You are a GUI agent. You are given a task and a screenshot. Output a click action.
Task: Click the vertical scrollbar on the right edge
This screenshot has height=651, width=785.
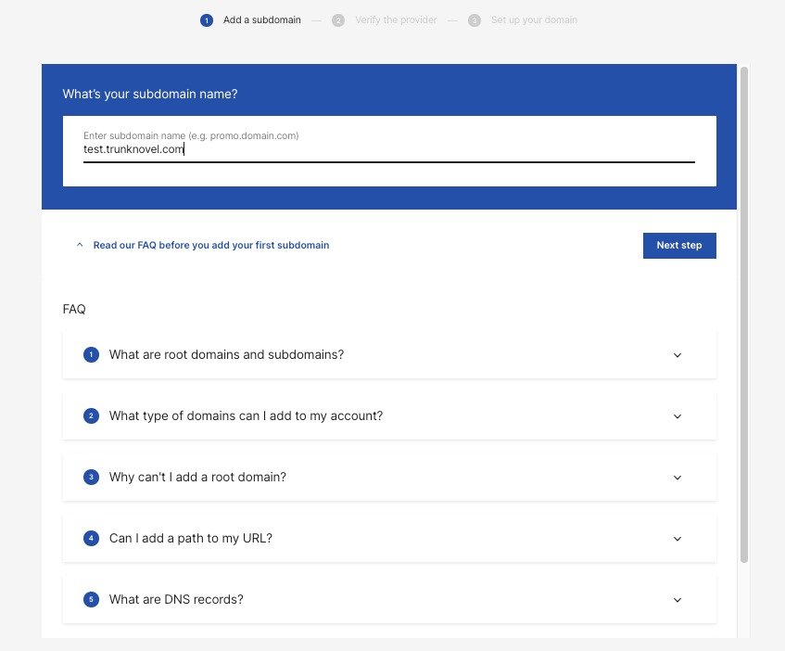(x=742, y=315)
